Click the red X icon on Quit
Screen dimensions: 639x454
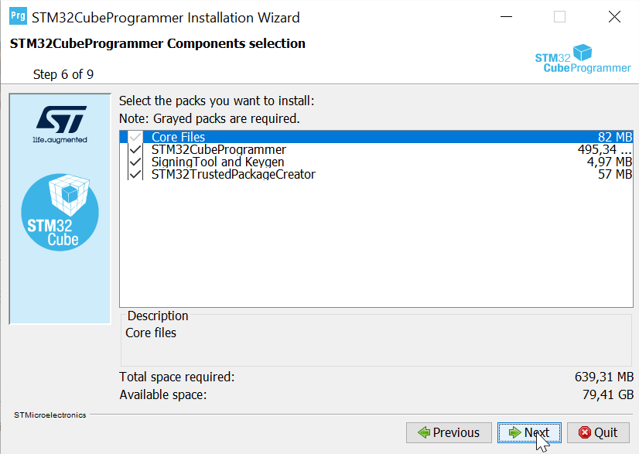[x=585, y=432]
